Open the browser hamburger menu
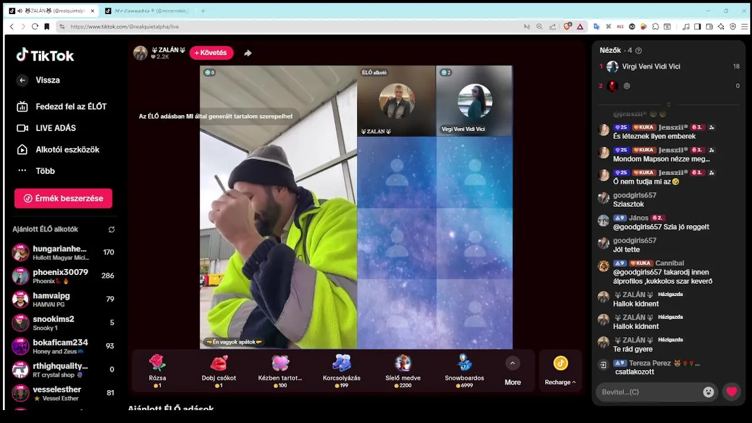 coord(744,26)
